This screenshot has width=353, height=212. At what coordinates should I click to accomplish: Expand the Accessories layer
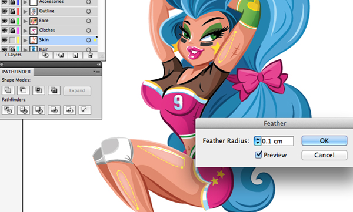[x=25, y=2]
